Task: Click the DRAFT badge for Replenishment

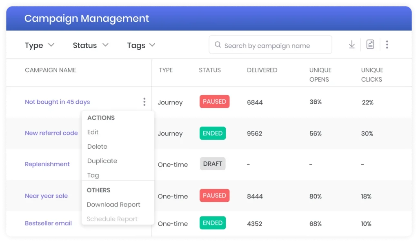Action: [x=212, y=164]
